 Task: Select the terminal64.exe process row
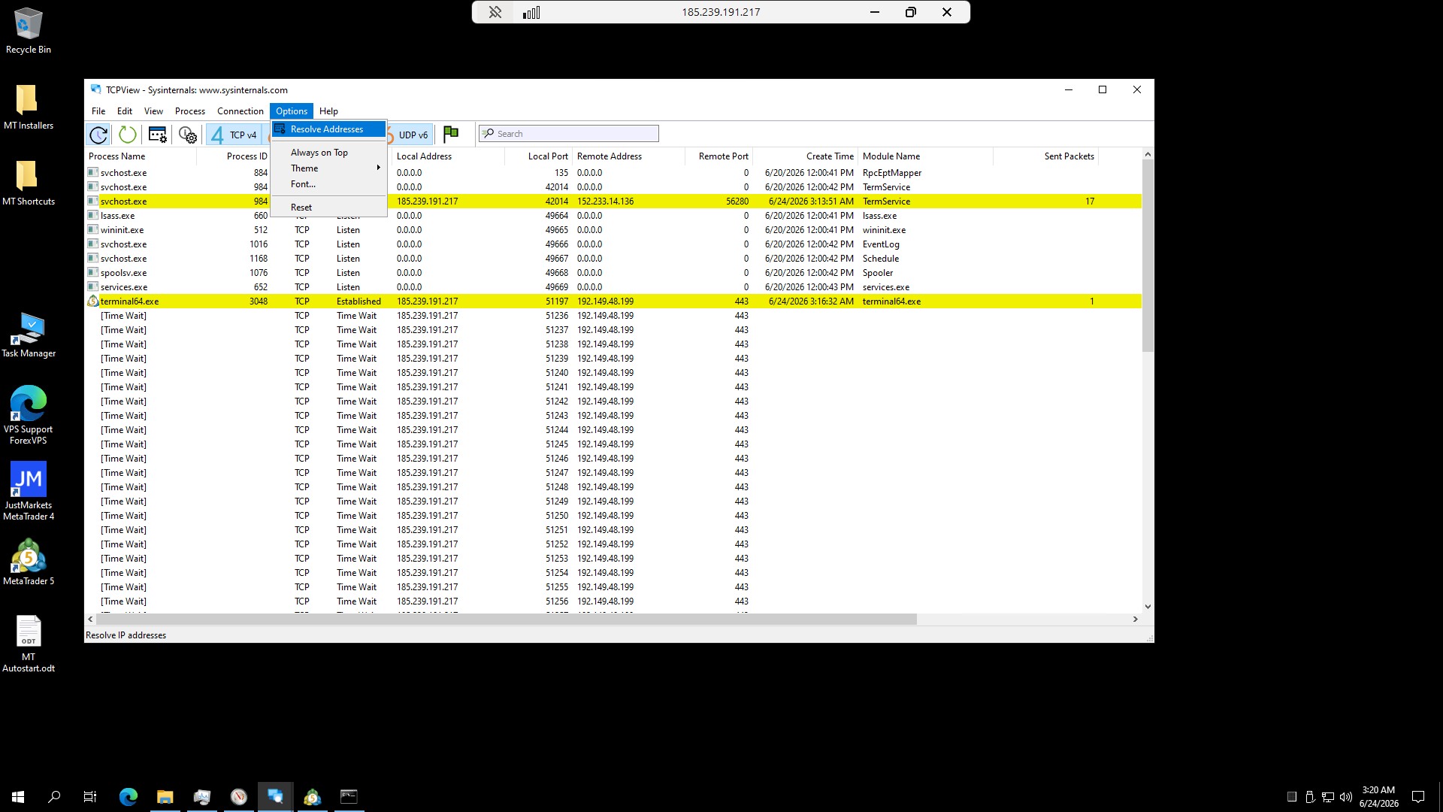613,301
